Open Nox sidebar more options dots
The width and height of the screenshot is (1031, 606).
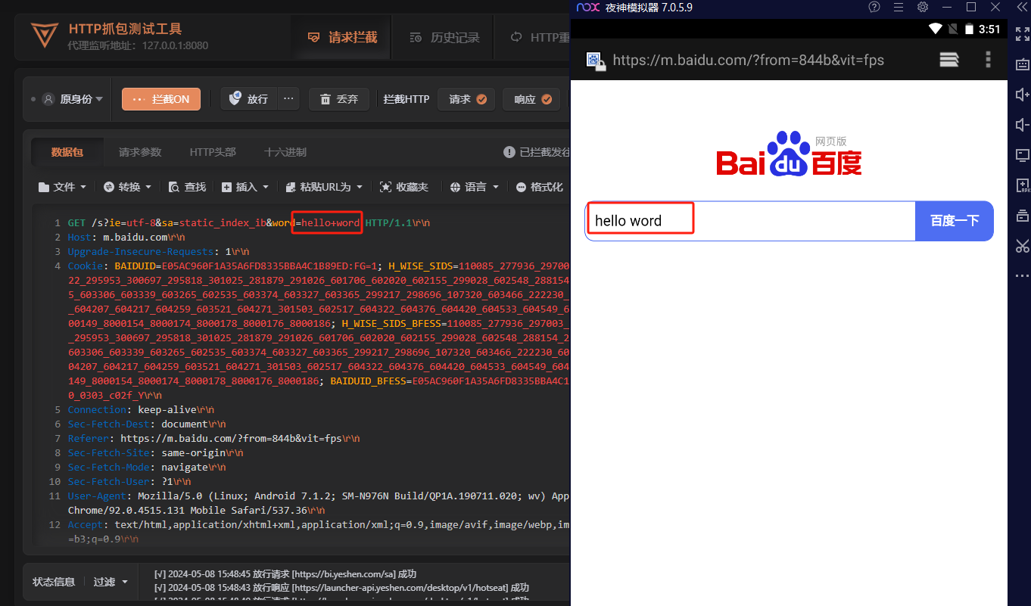tap(1022, 276)
